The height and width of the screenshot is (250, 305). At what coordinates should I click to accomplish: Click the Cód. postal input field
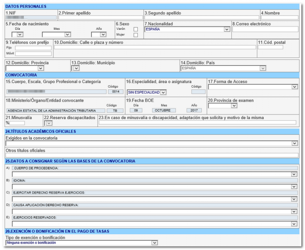click(x=270, y=47)
